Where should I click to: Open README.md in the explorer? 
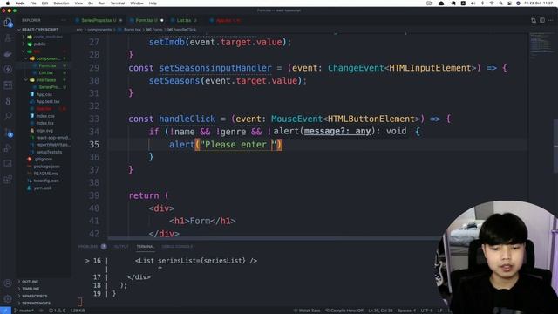click(x=45, y=174)
